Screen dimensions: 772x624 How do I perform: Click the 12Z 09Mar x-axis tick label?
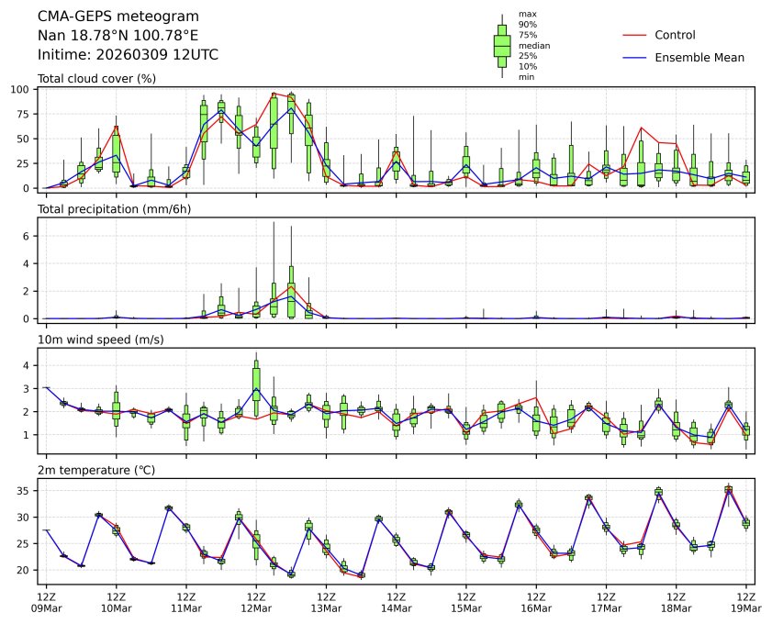tap(46, 601)
